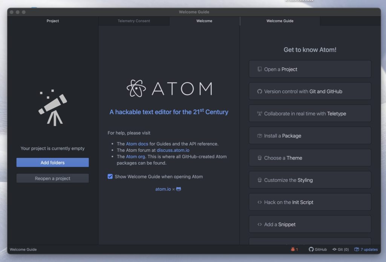Click the 7 updates status bar text
This screenshot has height=262, width=386.
pos(369,249)
